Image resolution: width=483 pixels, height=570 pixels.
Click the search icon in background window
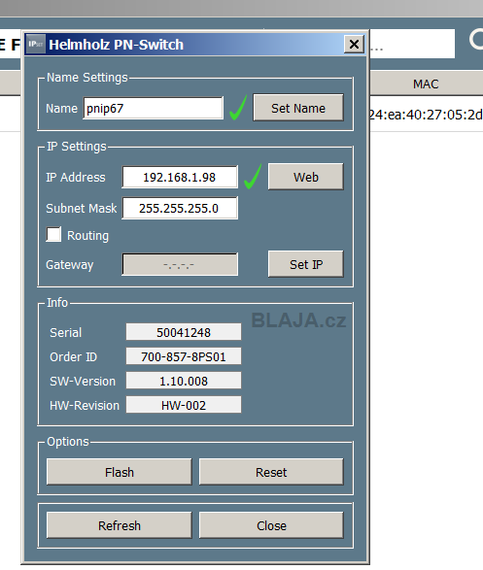point(477,39)
